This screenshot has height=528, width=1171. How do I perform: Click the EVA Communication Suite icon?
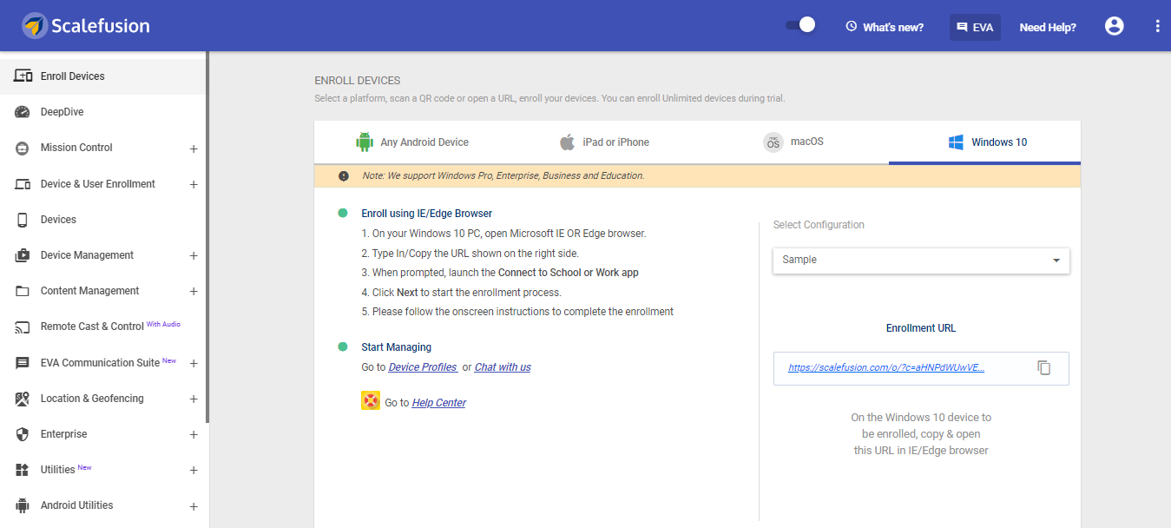point(21,362)
